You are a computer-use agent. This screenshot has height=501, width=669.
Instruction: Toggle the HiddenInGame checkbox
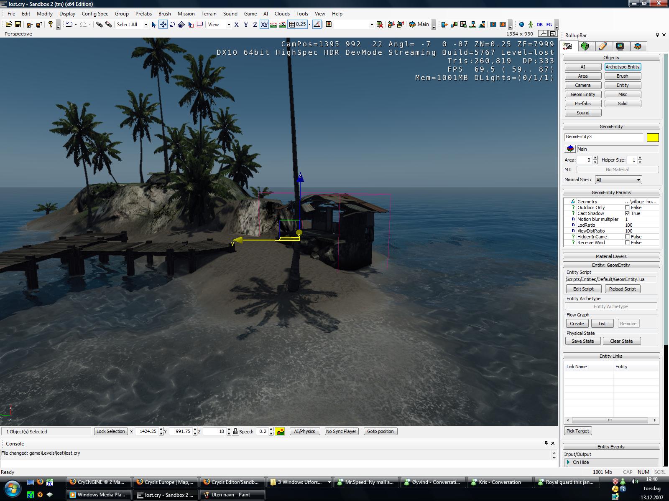point(627,237)
